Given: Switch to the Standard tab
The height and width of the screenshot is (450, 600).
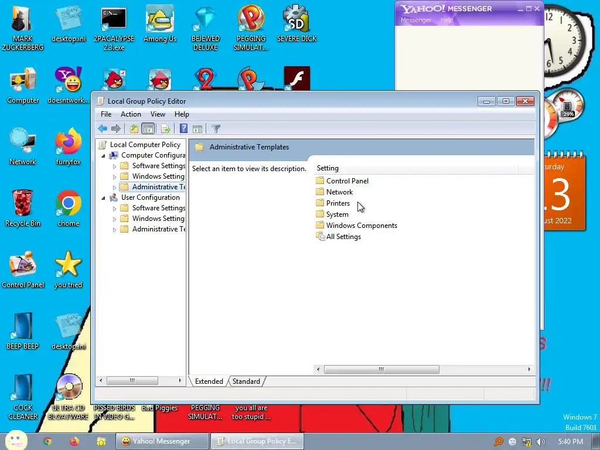Looking at the screenshot, I should pyautogui.click(x=246, y=381).
